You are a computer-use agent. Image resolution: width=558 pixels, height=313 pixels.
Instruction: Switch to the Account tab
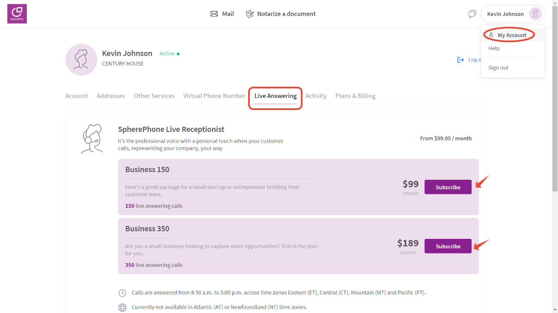click(77, 96)
